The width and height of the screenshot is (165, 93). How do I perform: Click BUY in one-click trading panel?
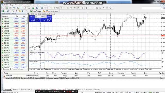tap(49, 17)
